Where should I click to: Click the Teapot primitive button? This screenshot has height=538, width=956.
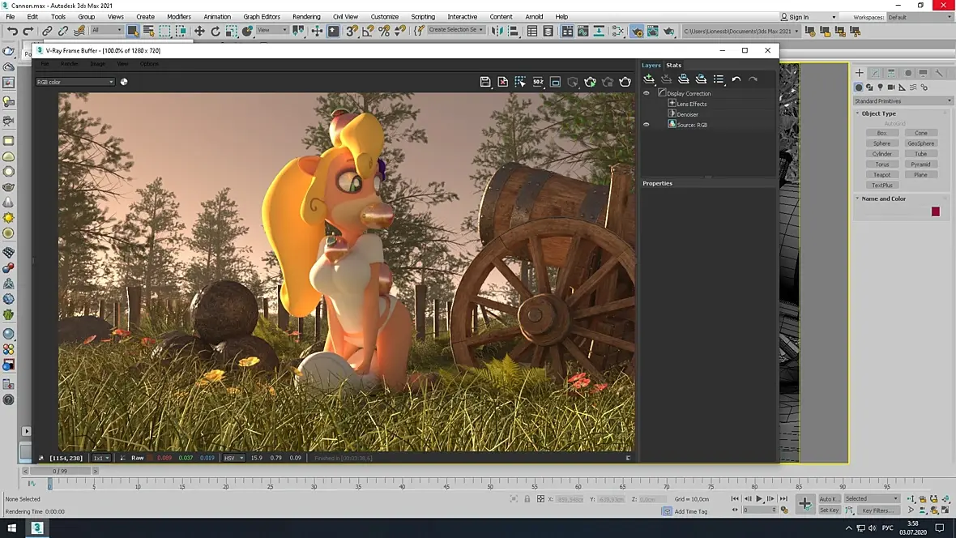click(x=881, y=175)
